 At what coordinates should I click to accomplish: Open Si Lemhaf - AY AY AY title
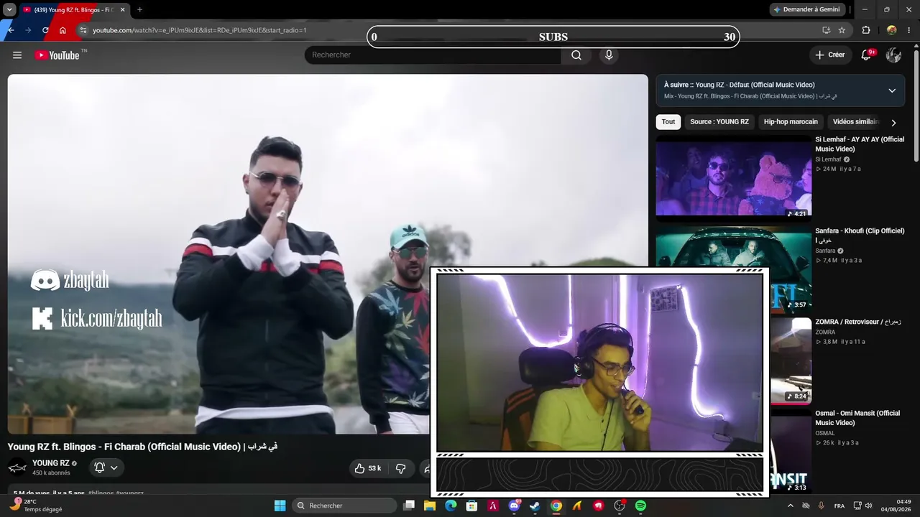point(860,144)
